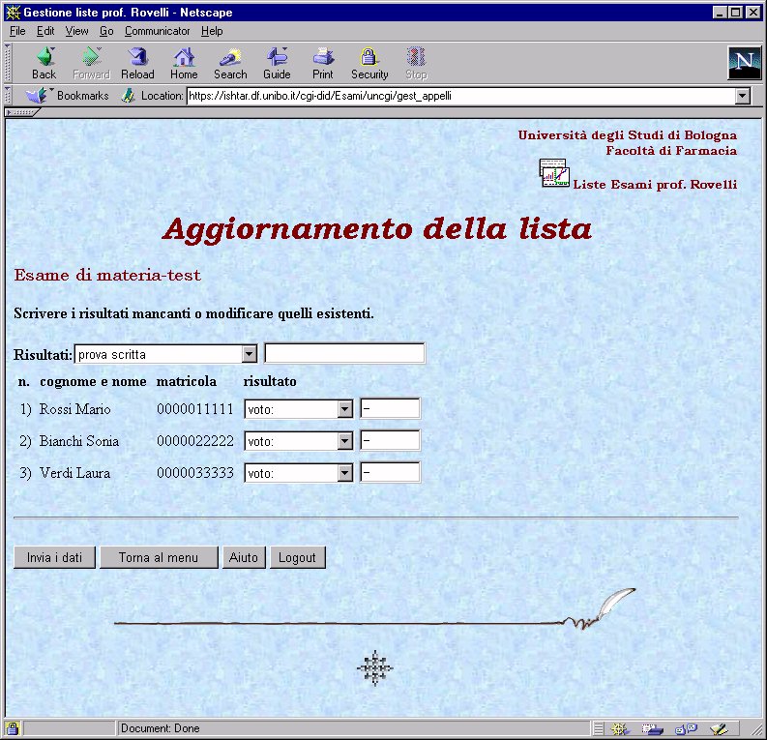
Task: Go back with the Back toolbar icon
Action: pyautogui.click(x=44, y=64)
